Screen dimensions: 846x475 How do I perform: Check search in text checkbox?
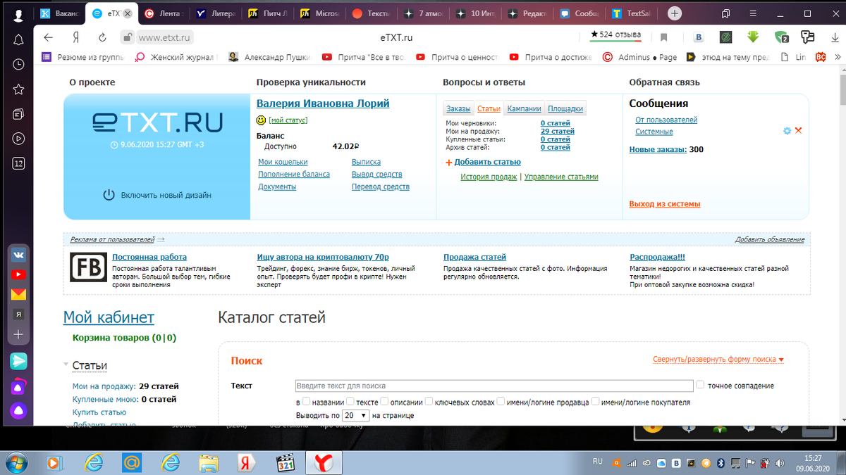pos(350,402)
